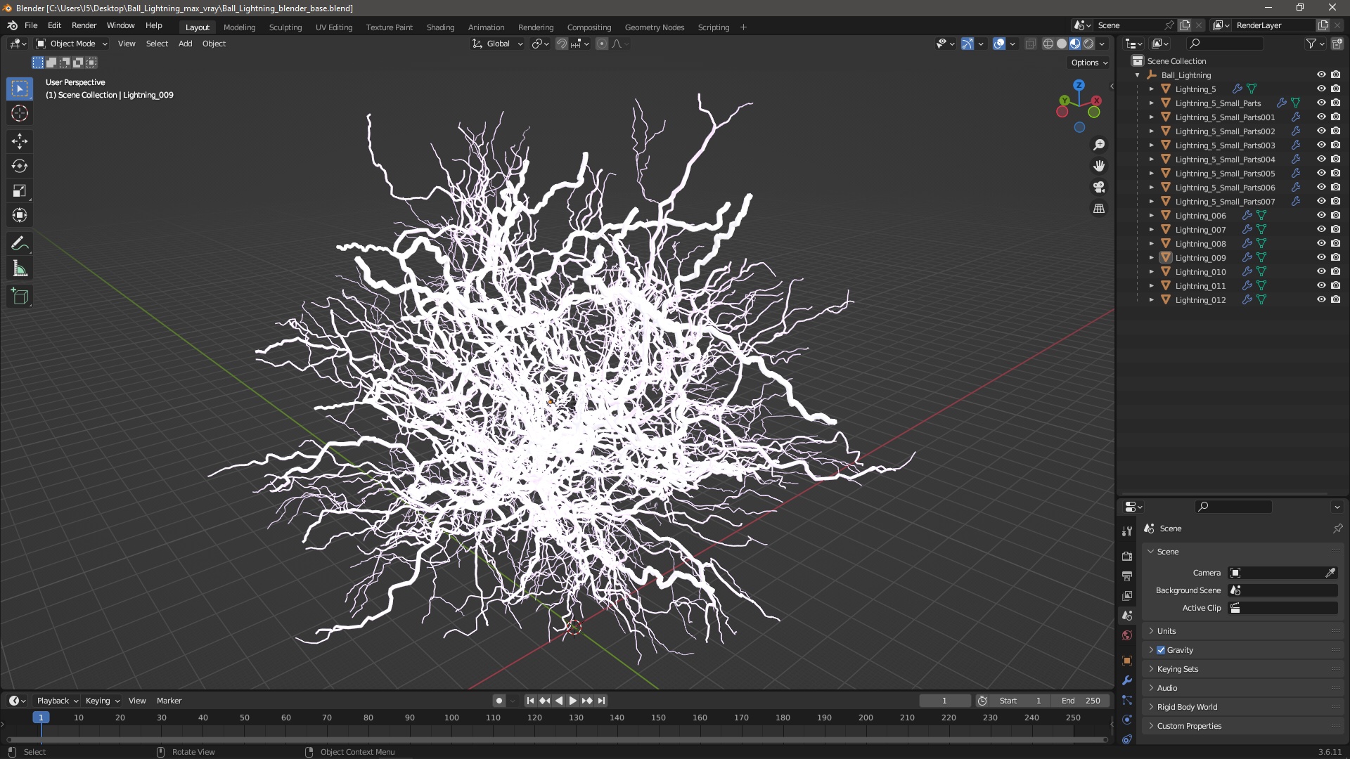Open the Render properties tab
1350x759 pixels.
(x=1127, y=556)
